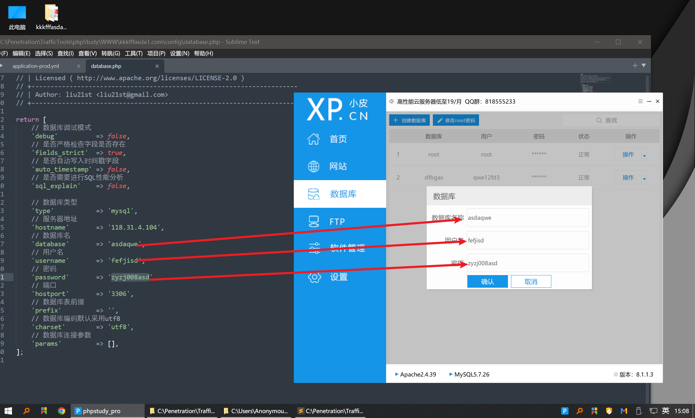Screen dimensions: 695x418
Task: Open the 编辑(E) menu in Sublime Text
Action: (x=21, y=53)
